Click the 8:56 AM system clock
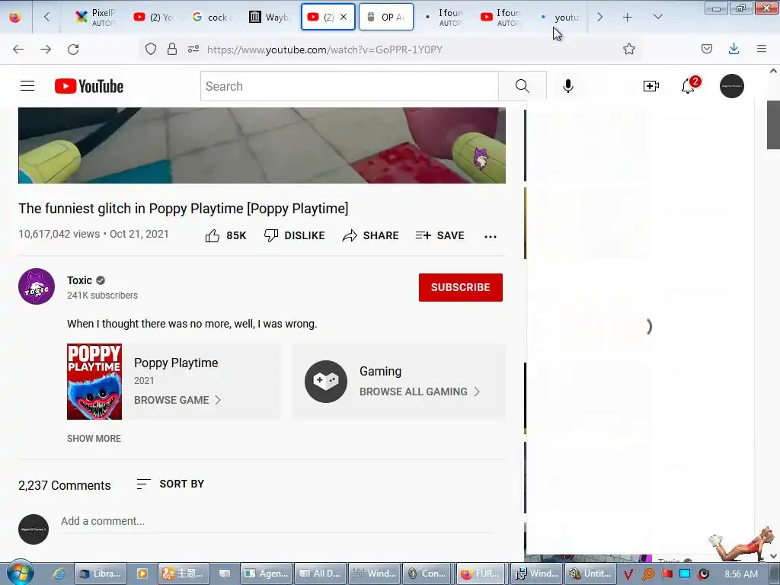Image resolution: width=780 pixels, height=585 pixels. pyautogui.click(x=740, y=574)
